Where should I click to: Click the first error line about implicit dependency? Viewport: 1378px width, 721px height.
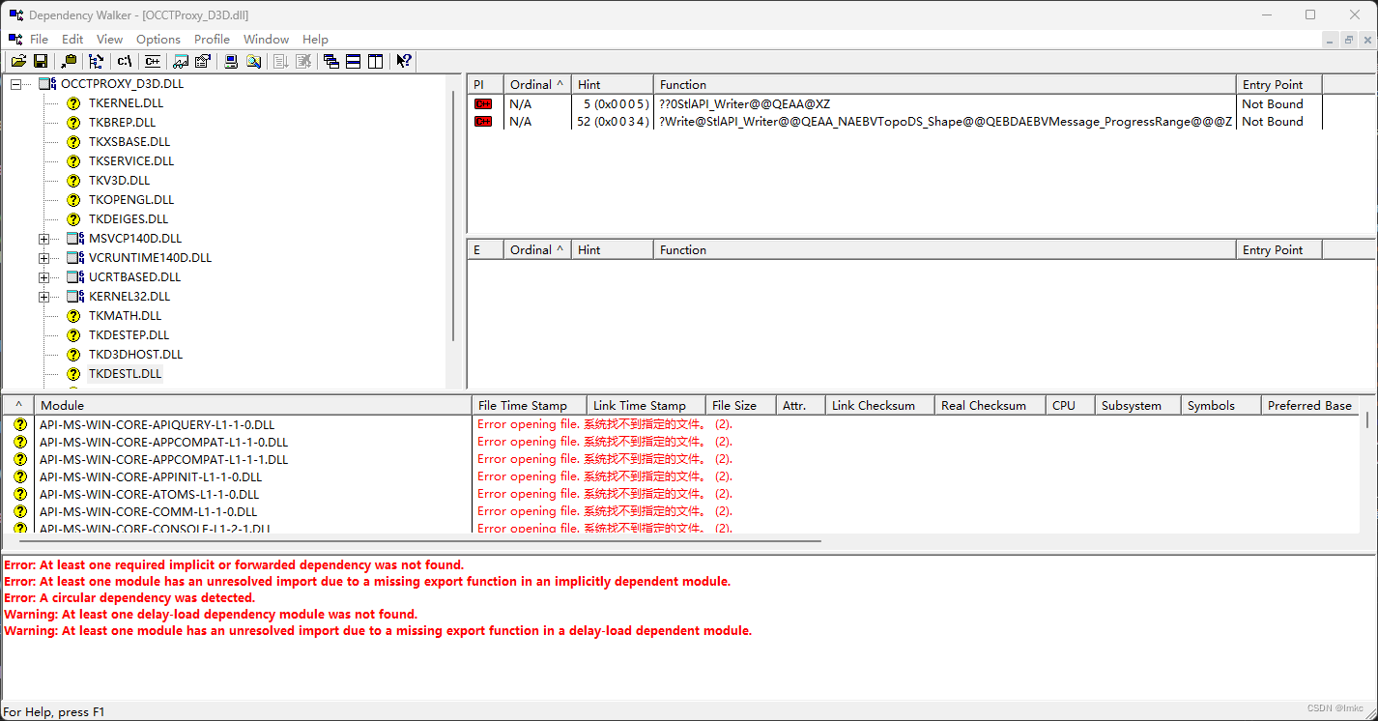tap(234, 564)
